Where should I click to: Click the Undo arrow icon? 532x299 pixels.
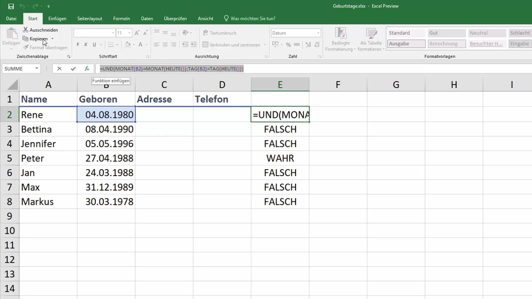click(x=22, y=6)
